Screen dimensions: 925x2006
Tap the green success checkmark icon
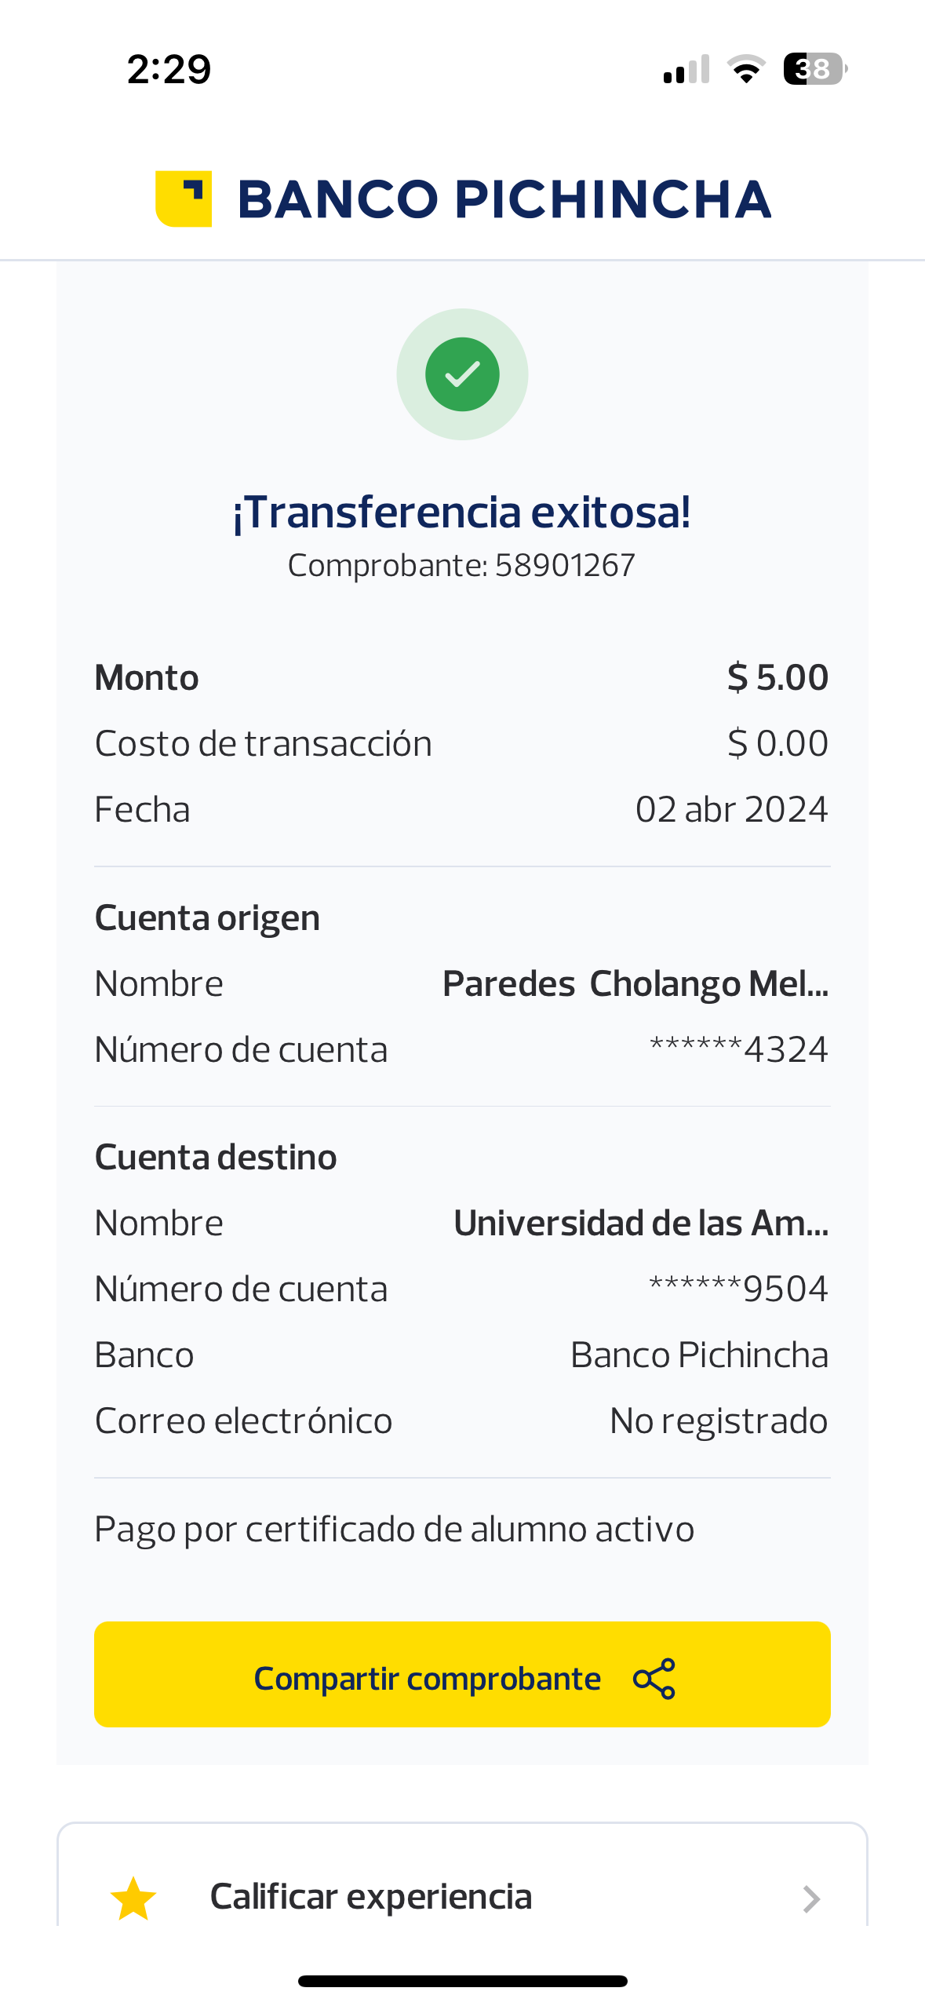click(462, 374)
